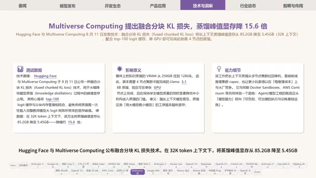Open the 要闻 tab
This screenshot has height=178, width=316.
point(23,5)
